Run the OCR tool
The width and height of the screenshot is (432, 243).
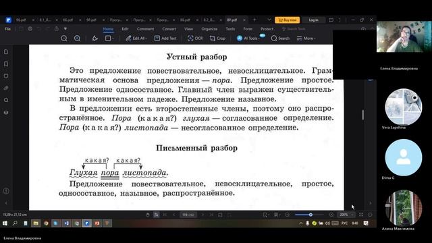point(195,38)
